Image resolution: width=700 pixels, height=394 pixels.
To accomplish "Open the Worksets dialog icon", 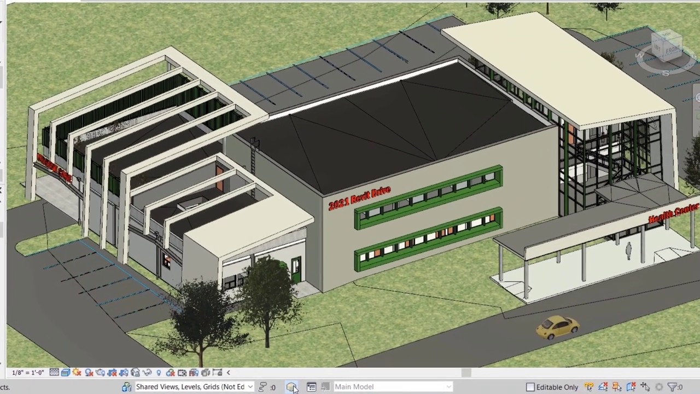I will [126, 387].
